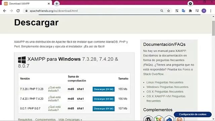Bookmark this page with the star
Viewport: 215px width, 121px height.
tap(169, 11)
